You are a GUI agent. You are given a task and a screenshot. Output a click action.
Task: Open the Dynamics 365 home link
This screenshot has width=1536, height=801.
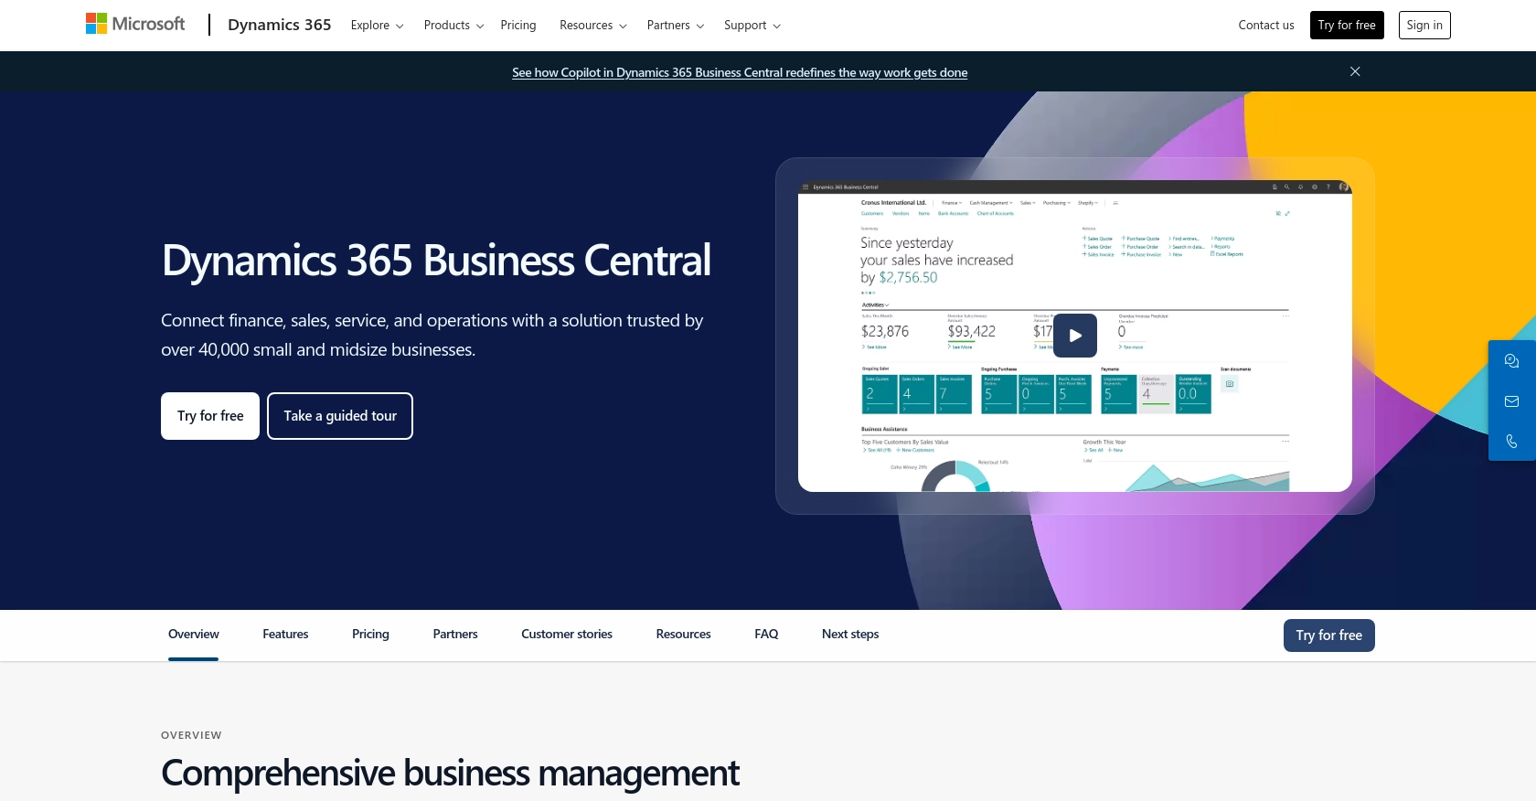pyautogui.click(x=279, y=25)
